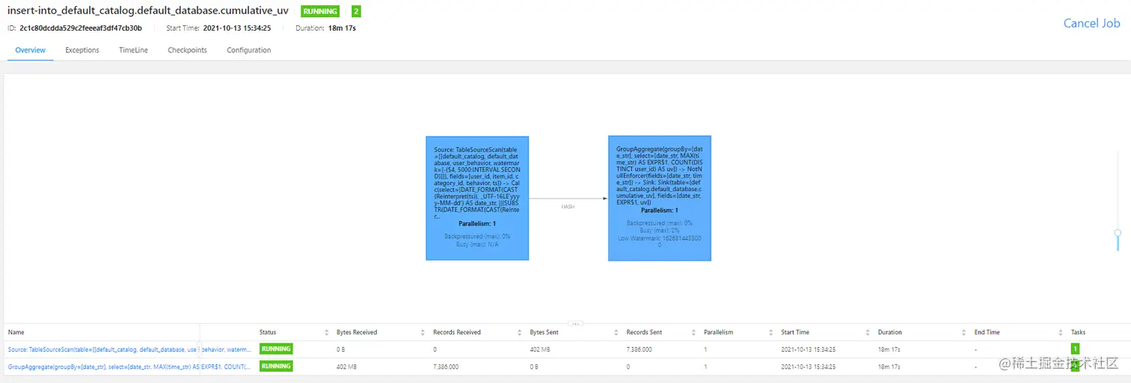Sort the table by End Time
This screenshot has width=1131, height=383.
pos(1061,332)
